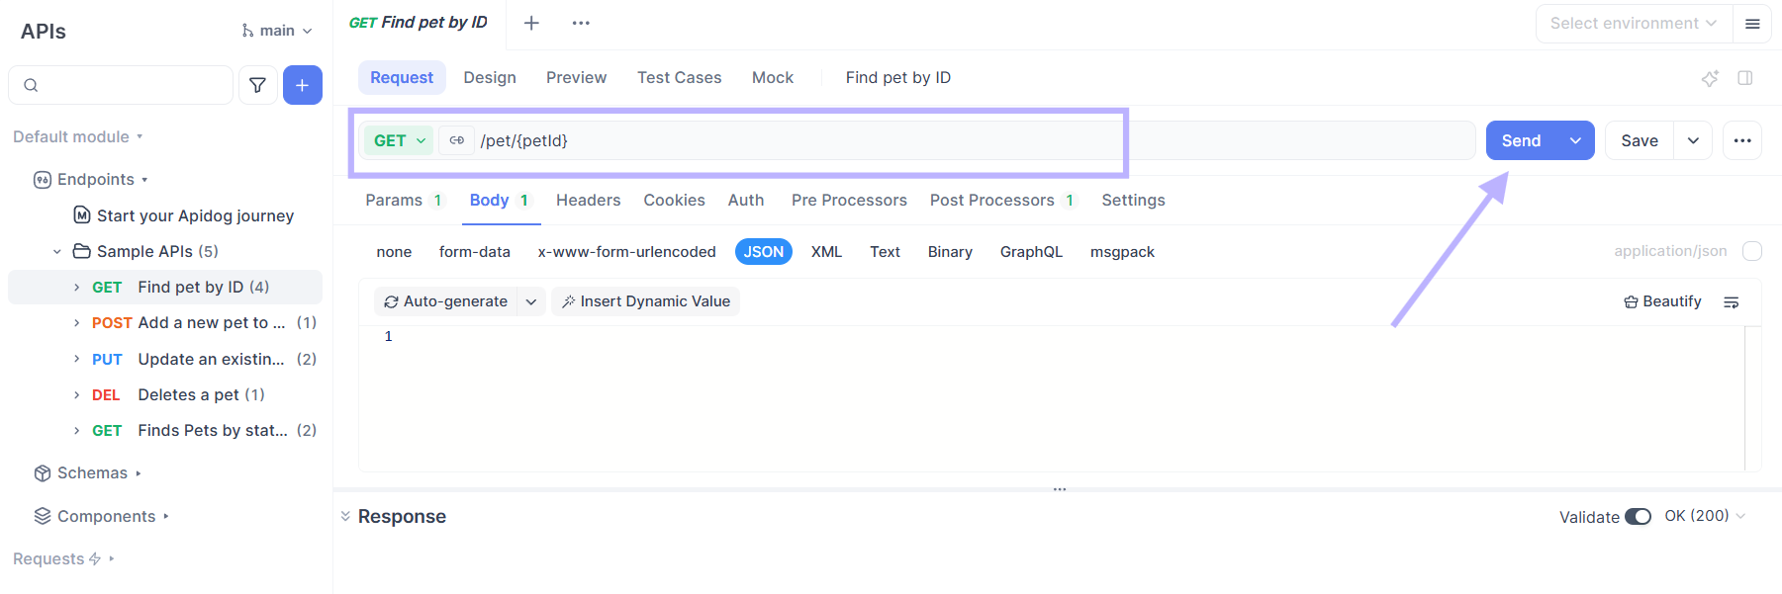Click the word wrap icon beside Beautify
The height and width of the screenshot is (594, 1782).
click(1732, 302)
